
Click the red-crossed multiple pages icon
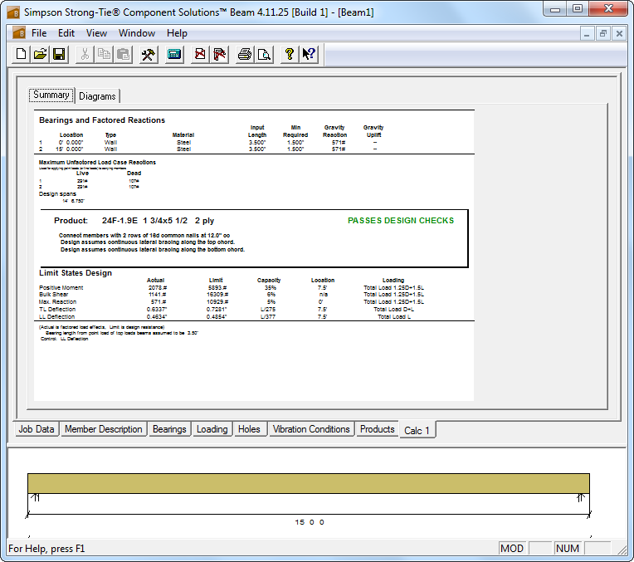coord(219,54)
